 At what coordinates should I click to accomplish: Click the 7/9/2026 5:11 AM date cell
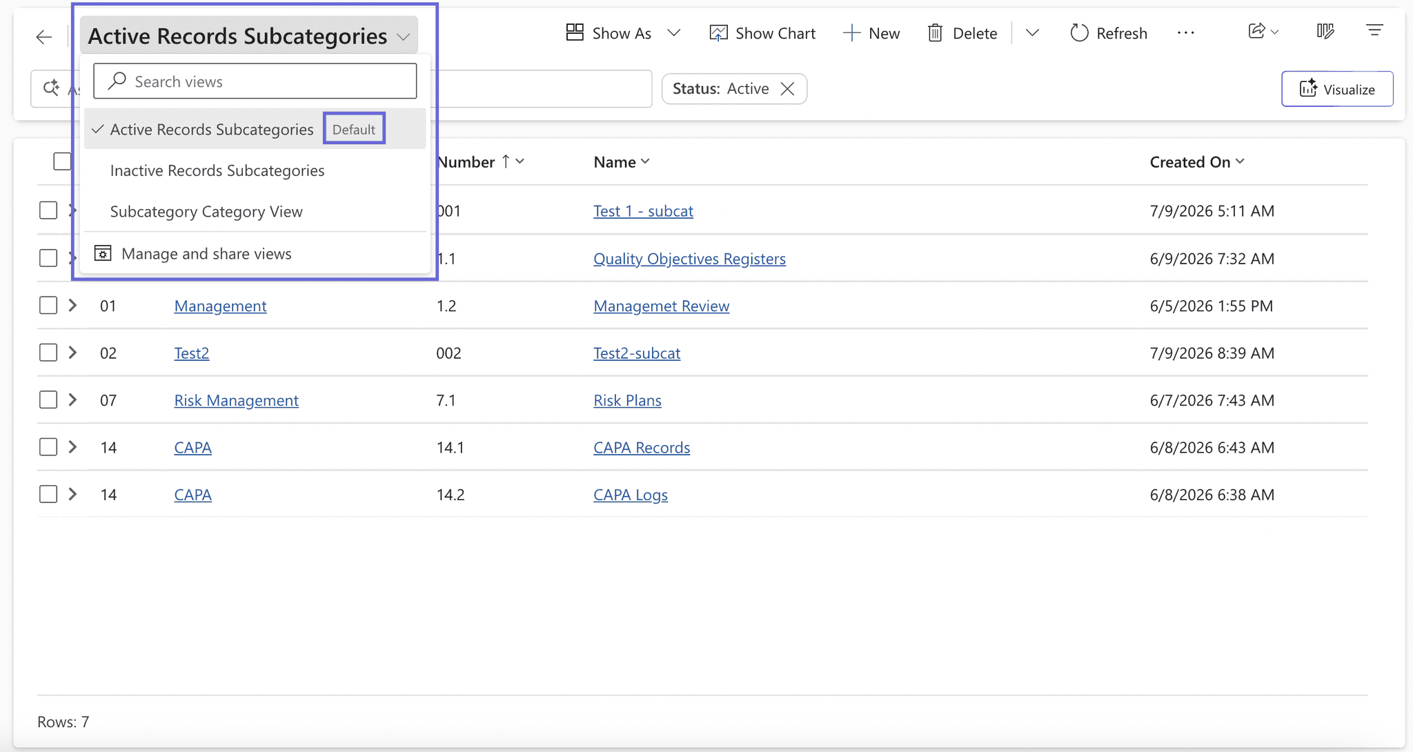[x=1212, y=211]
